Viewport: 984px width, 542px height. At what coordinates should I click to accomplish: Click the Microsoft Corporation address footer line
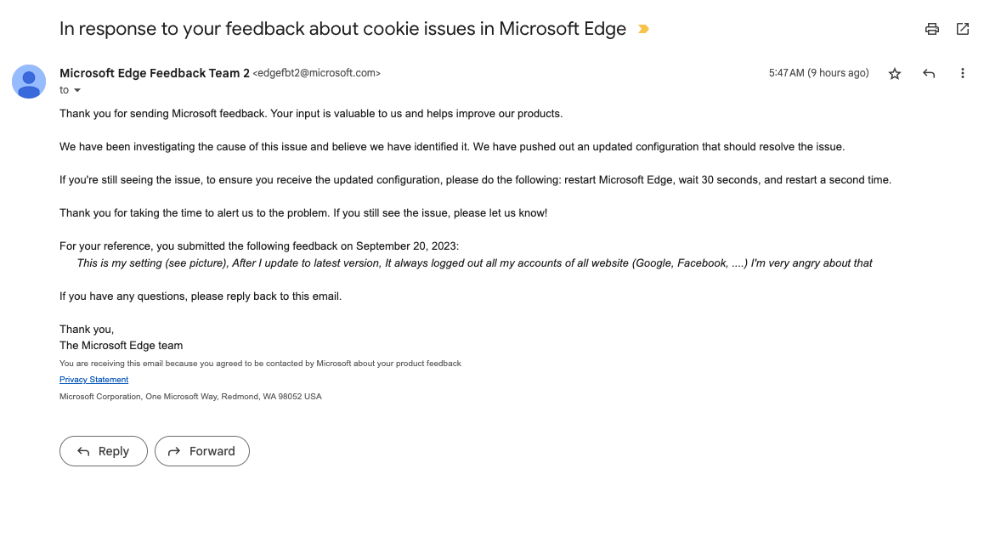(x=190, y=397)
